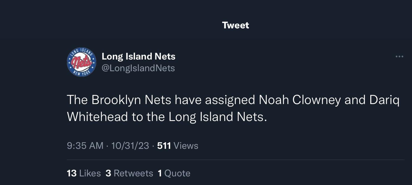Click the Tweet header title

[236, 25]
